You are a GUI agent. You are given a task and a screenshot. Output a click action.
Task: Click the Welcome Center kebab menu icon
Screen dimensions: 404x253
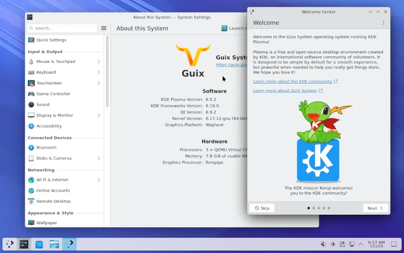pos(383,22)
